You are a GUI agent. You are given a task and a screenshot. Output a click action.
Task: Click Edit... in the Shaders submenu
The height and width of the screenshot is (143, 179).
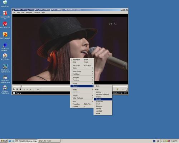pyautogui.click(x=103, y=86)
